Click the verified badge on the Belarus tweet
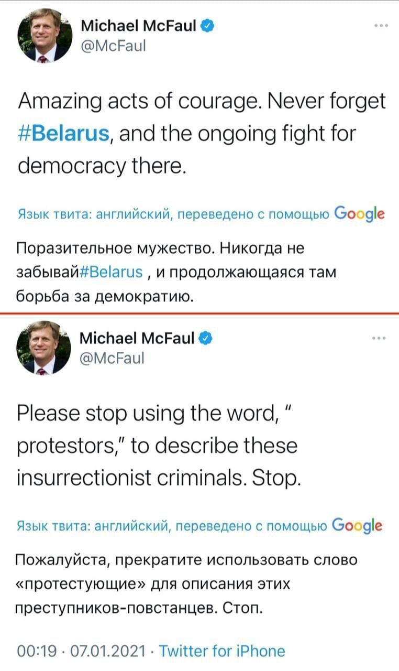Viewport: 399px width, 671px height. [x=207, y=25]
